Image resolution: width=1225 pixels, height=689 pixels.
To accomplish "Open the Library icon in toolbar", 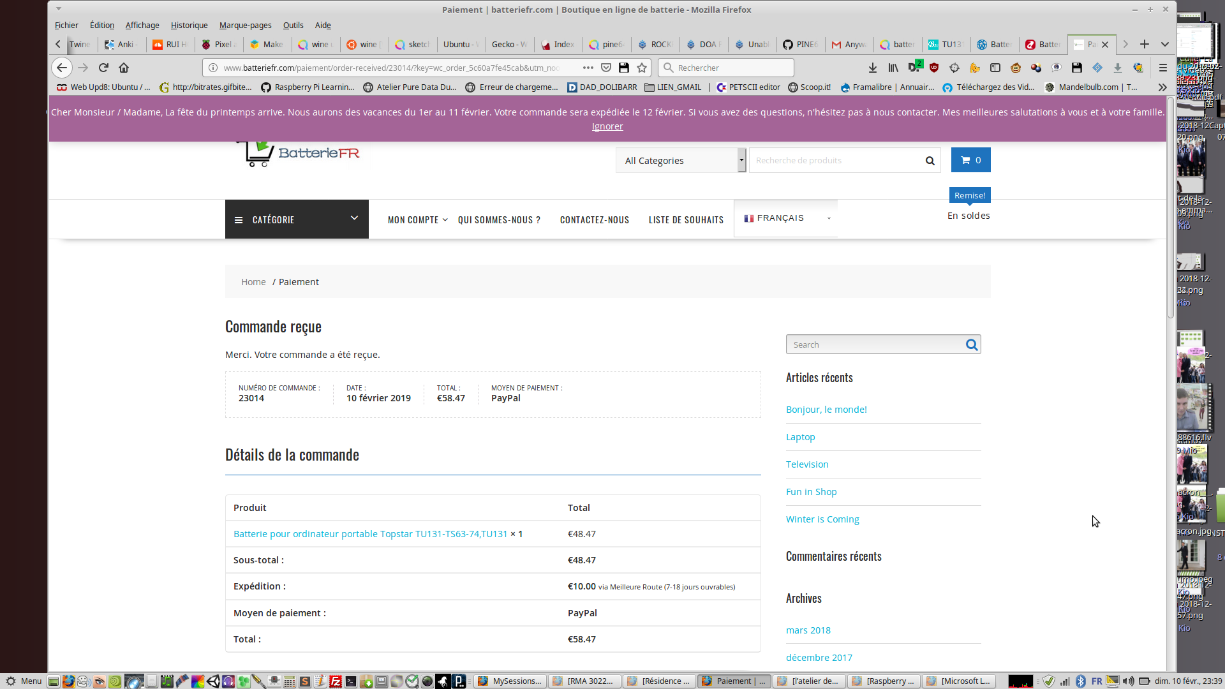I will [893, 68].
